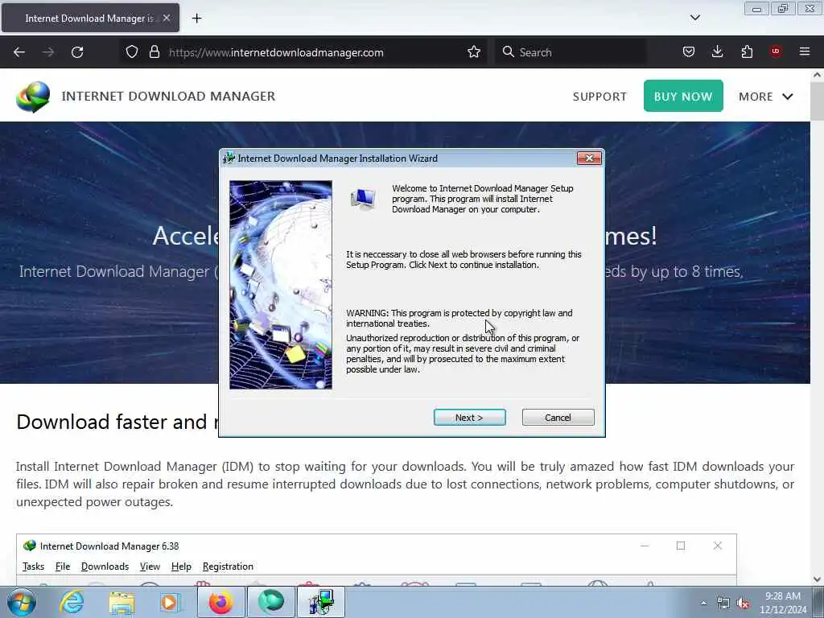Click the green globe taskbar application
824x618 pixels.
tap(270, 602)
